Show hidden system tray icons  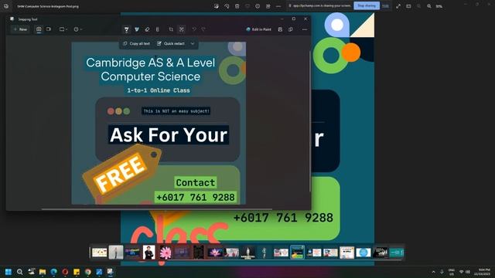tap(433, 272)
